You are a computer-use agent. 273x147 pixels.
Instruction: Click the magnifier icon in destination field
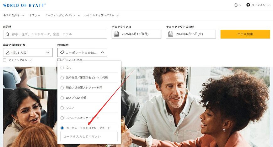8,34
